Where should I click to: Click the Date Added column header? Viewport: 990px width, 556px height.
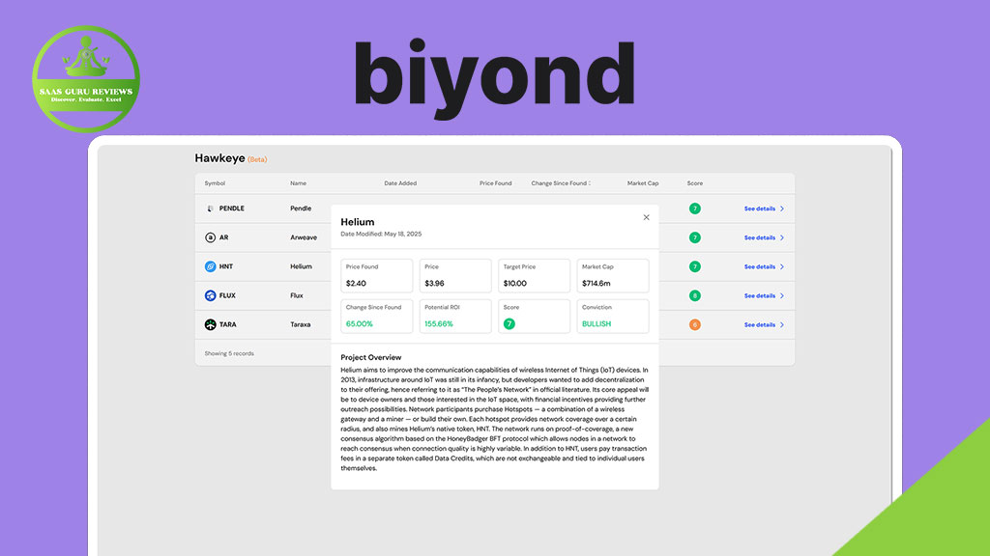click(400, 183)
